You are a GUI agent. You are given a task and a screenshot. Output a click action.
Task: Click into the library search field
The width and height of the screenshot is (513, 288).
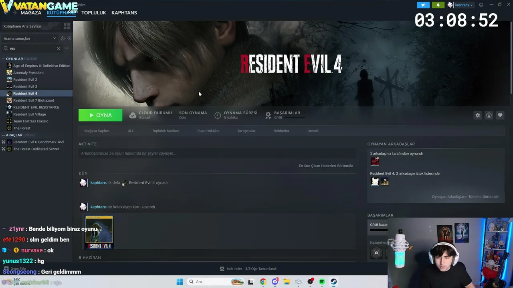tap(32, 48)
